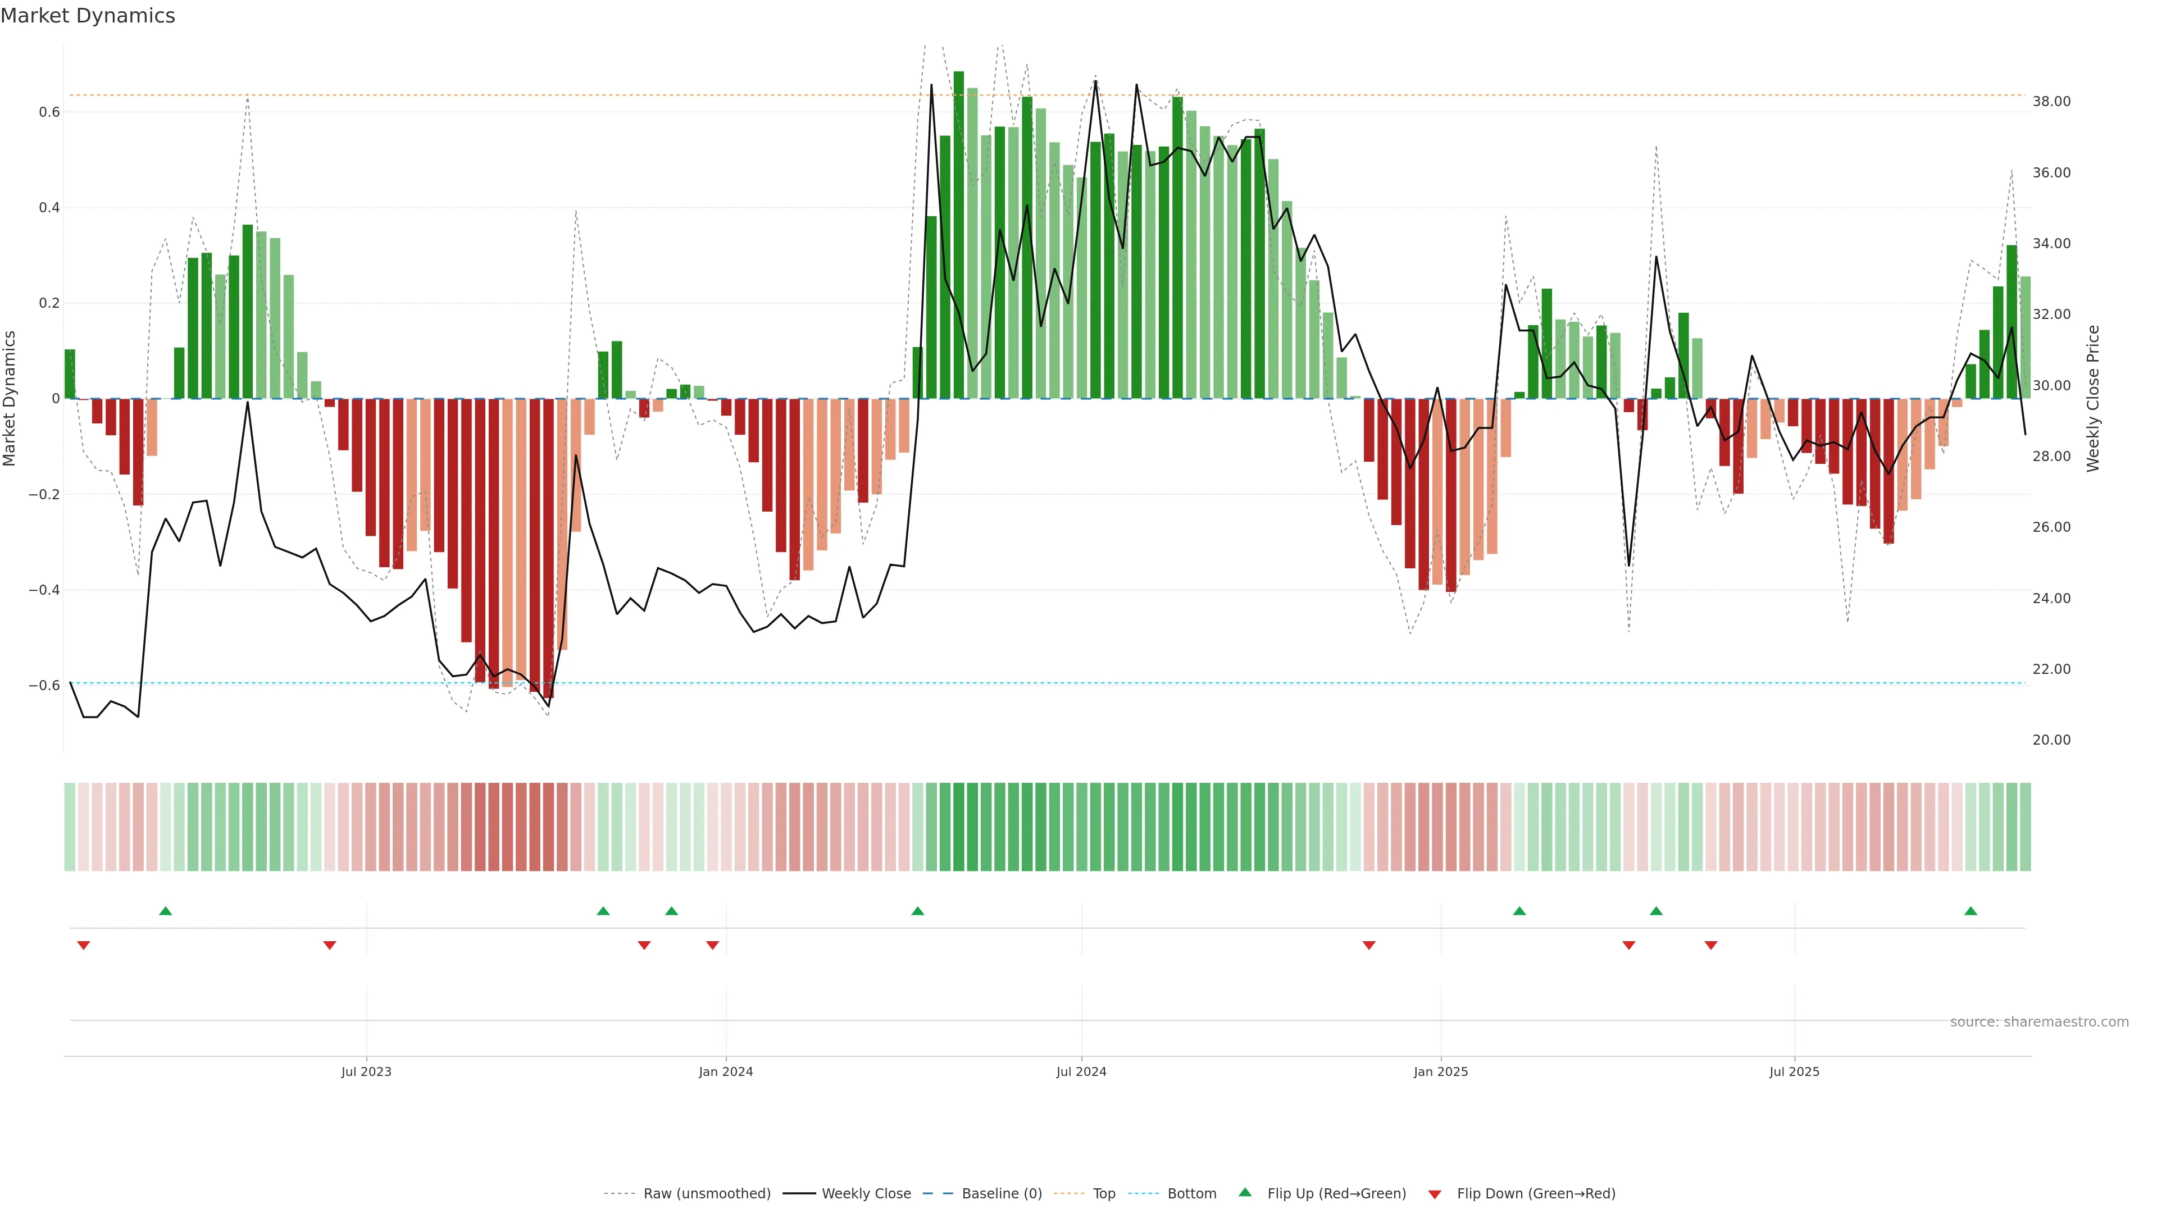The height and width of the screenshot is (1213, 2157).
Task: Click the Top legend label
Action: (1104, 1194)
